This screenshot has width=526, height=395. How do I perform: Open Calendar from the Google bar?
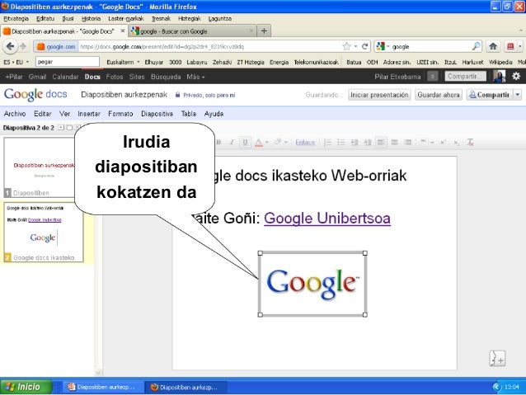point(65,77)
